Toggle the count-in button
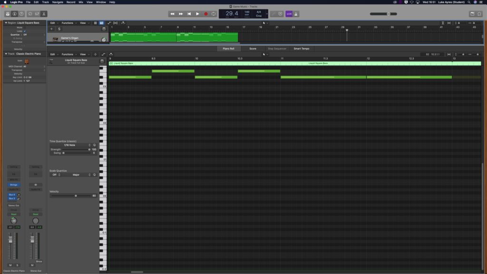487x274 pixels. 289,14
